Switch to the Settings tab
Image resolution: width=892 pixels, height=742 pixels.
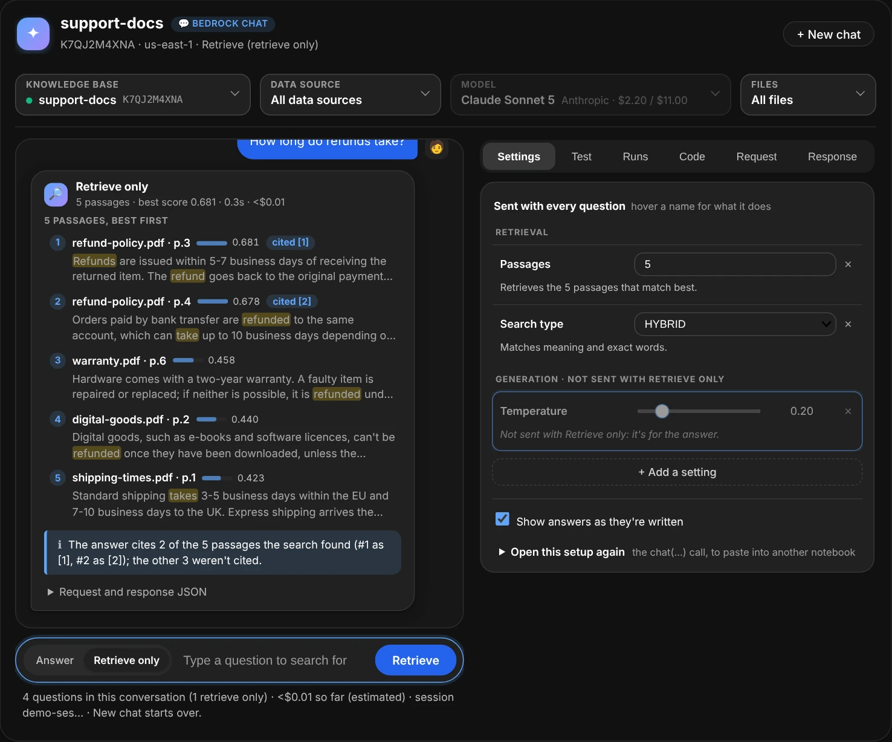point(519,157)
